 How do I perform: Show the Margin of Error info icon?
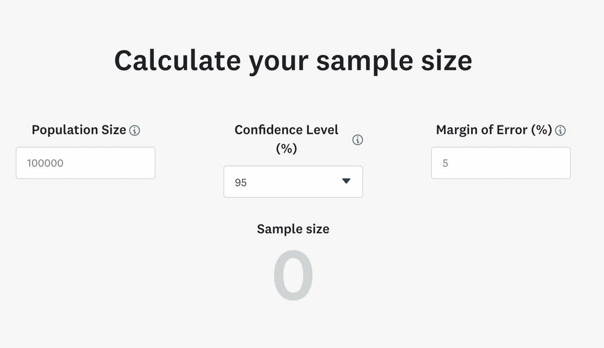[561, 130]
